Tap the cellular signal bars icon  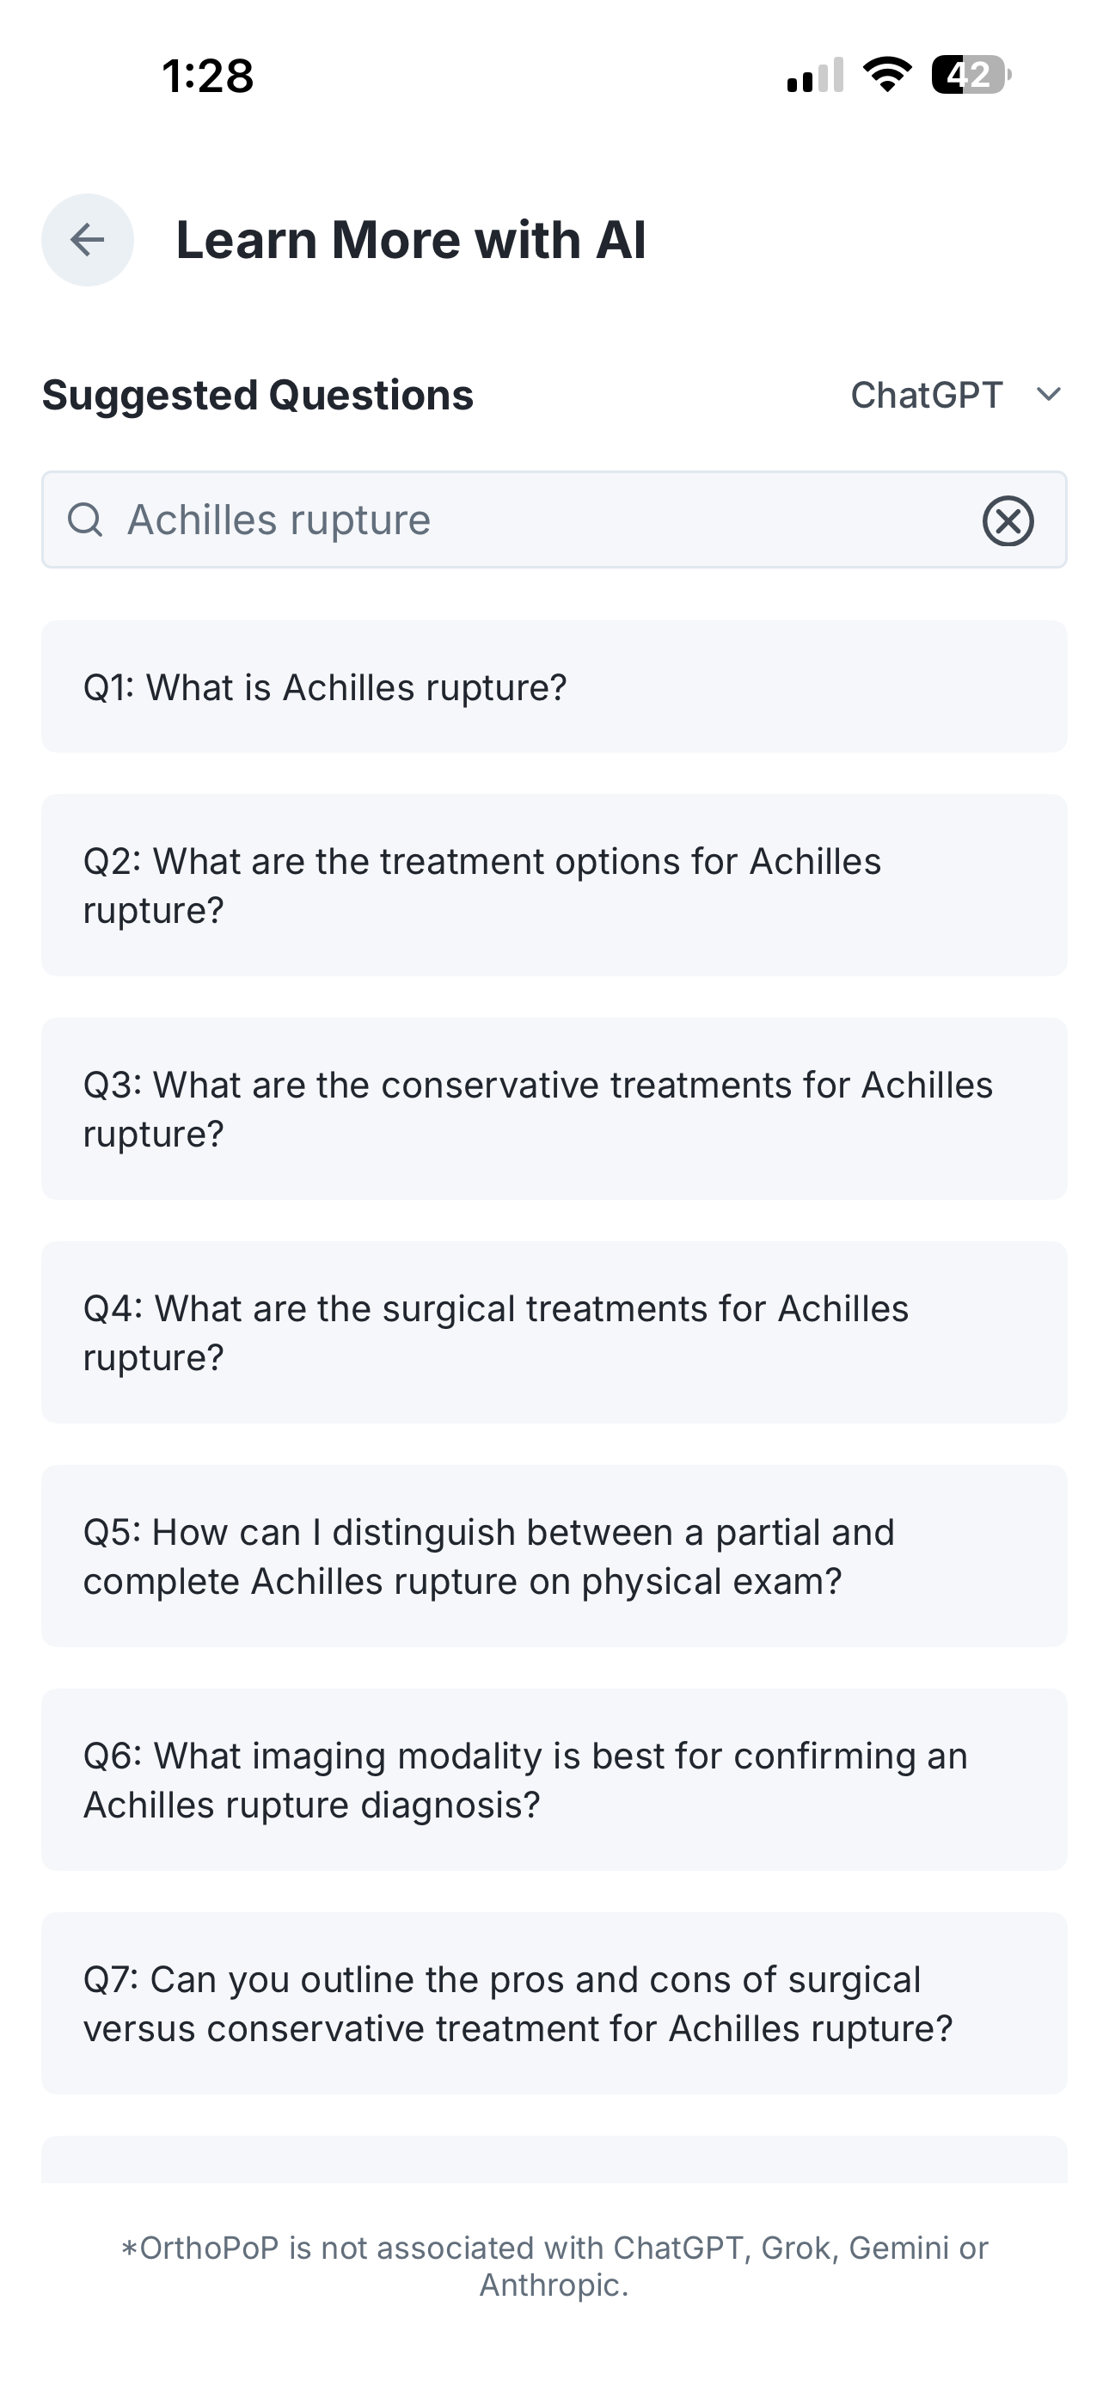coord(815,76)
